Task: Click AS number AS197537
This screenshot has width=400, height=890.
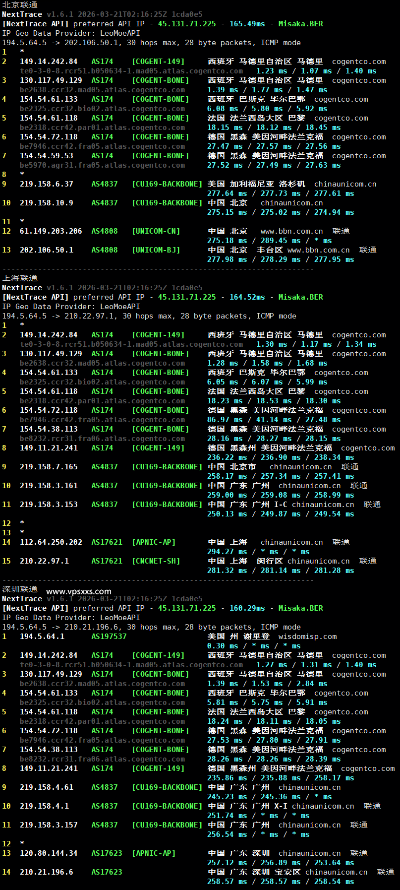Action: (109, 636)
